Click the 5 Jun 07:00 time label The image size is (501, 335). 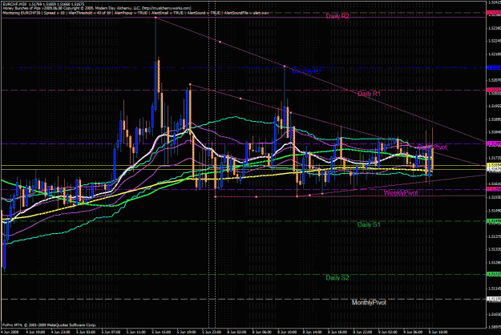(x=111, y=332)
